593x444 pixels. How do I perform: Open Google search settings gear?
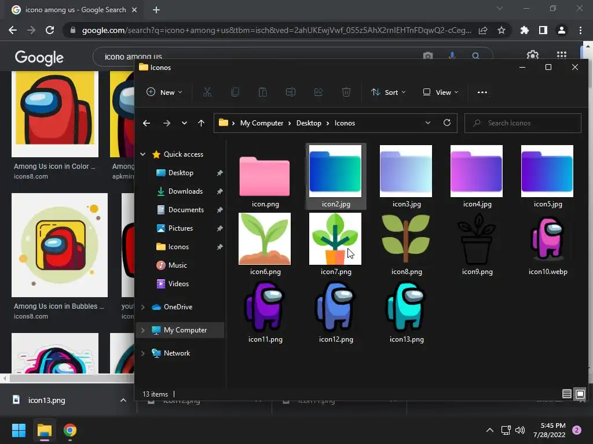point(533,55)
